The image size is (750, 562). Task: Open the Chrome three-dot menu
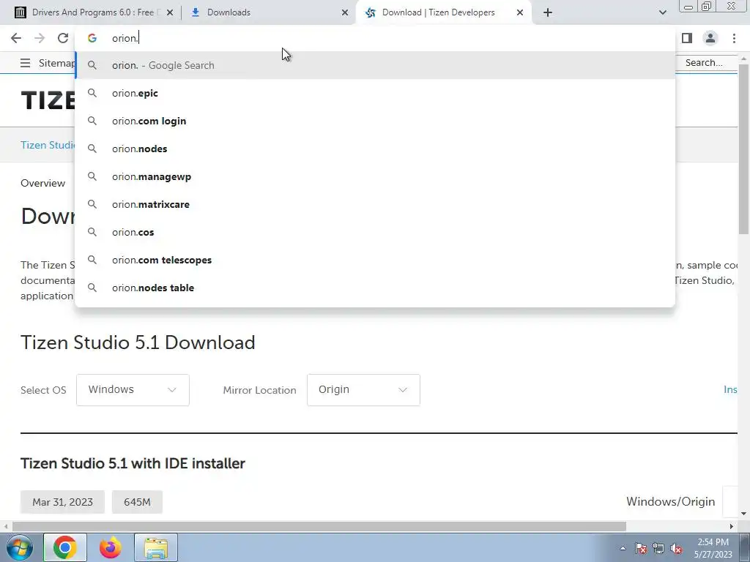point(734,38)
